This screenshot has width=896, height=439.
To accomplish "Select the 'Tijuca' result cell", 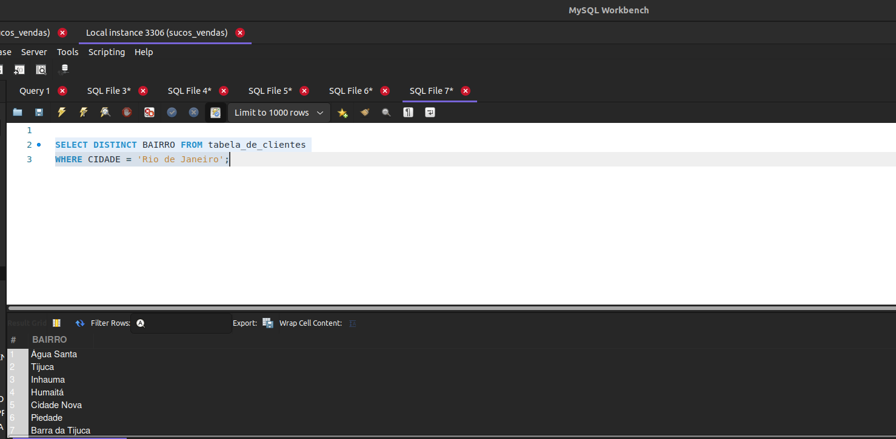I will [x=42, y=367].
